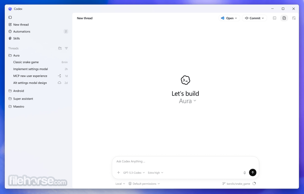Click the New thread title heading
Viewport: 304px width, 194px height.
[x=85, y=18]
